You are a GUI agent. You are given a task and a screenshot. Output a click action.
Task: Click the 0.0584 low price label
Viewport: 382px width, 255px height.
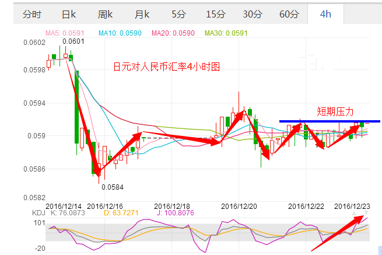point(113,187)
